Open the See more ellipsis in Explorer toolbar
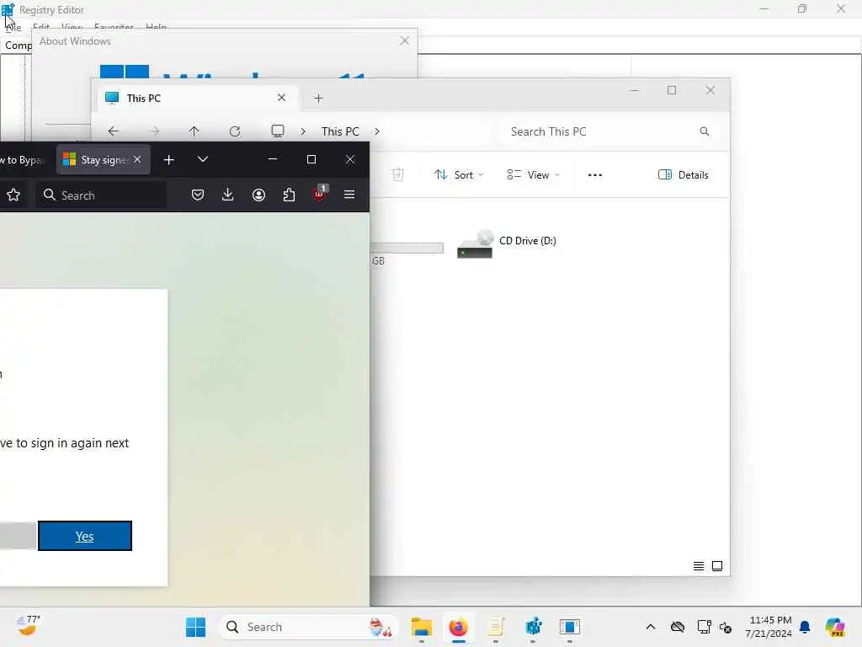The height and width of the screenshot is (647, 862). tap(595, 175)
